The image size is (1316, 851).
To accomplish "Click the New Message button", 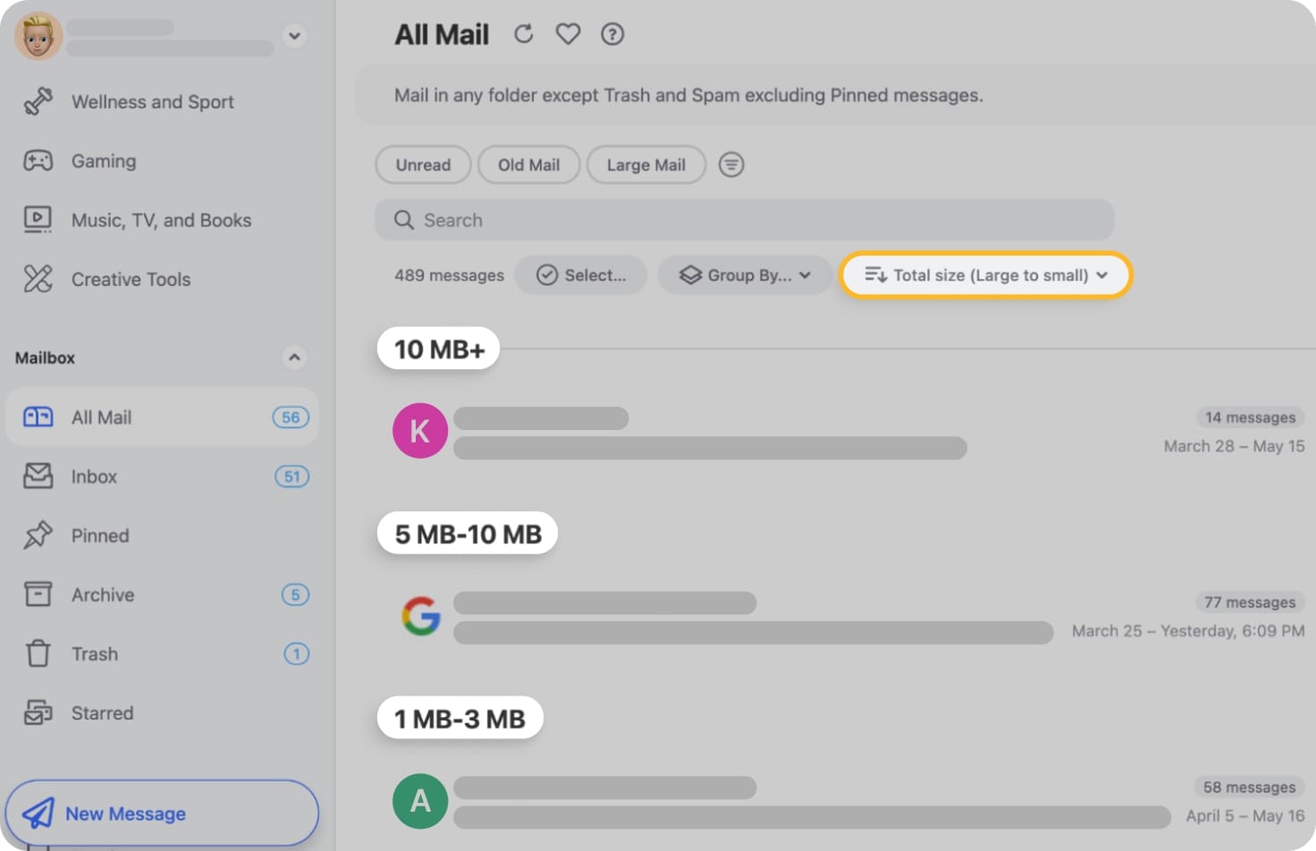I will tap(161, 813).
